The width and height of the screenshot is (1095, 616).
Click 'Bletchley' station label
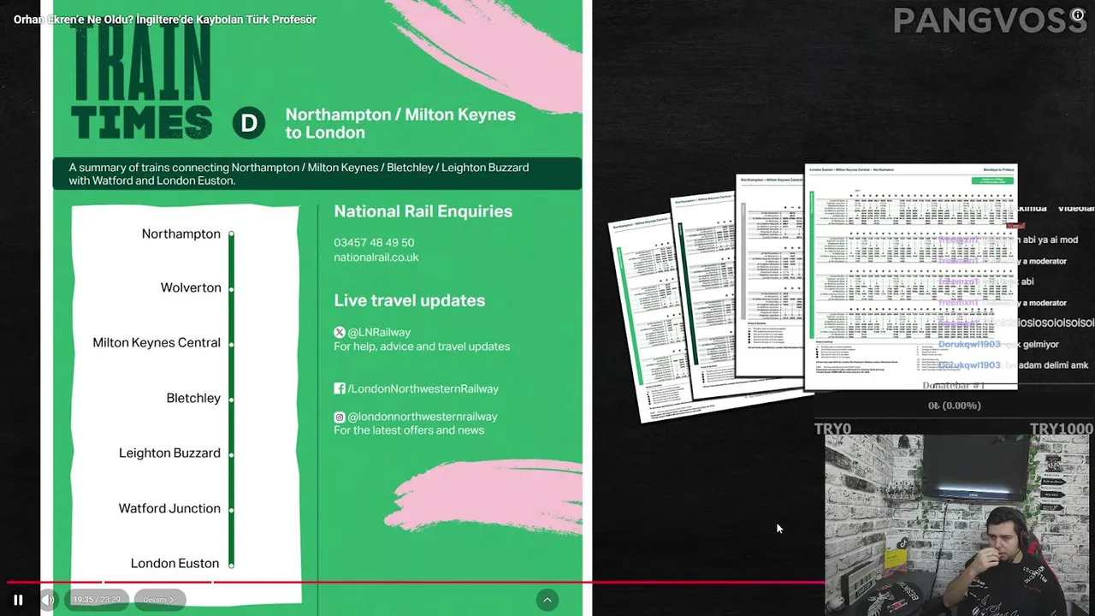point(193,398)
